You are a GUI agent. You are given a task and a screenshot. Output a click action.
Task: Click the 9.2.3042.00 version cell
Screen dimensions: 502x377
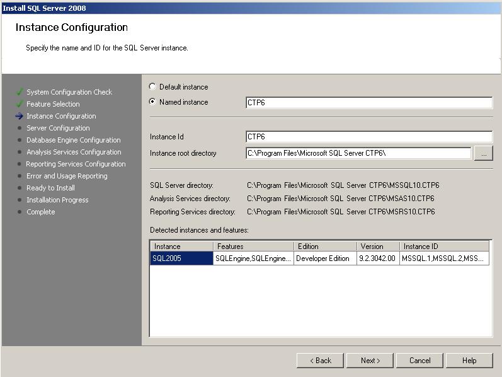coord(379,258)
